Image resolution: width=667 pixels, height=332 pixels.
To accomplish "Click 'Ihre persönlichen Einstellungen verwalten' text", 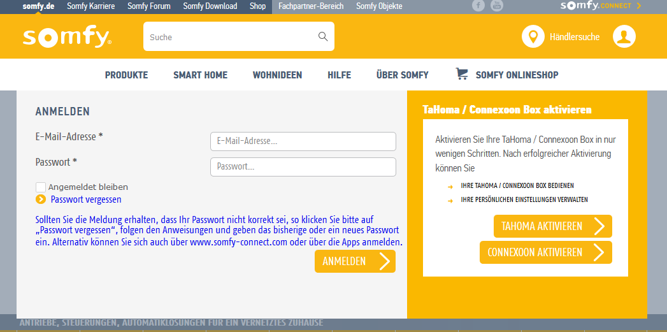I will click(524, 199).
